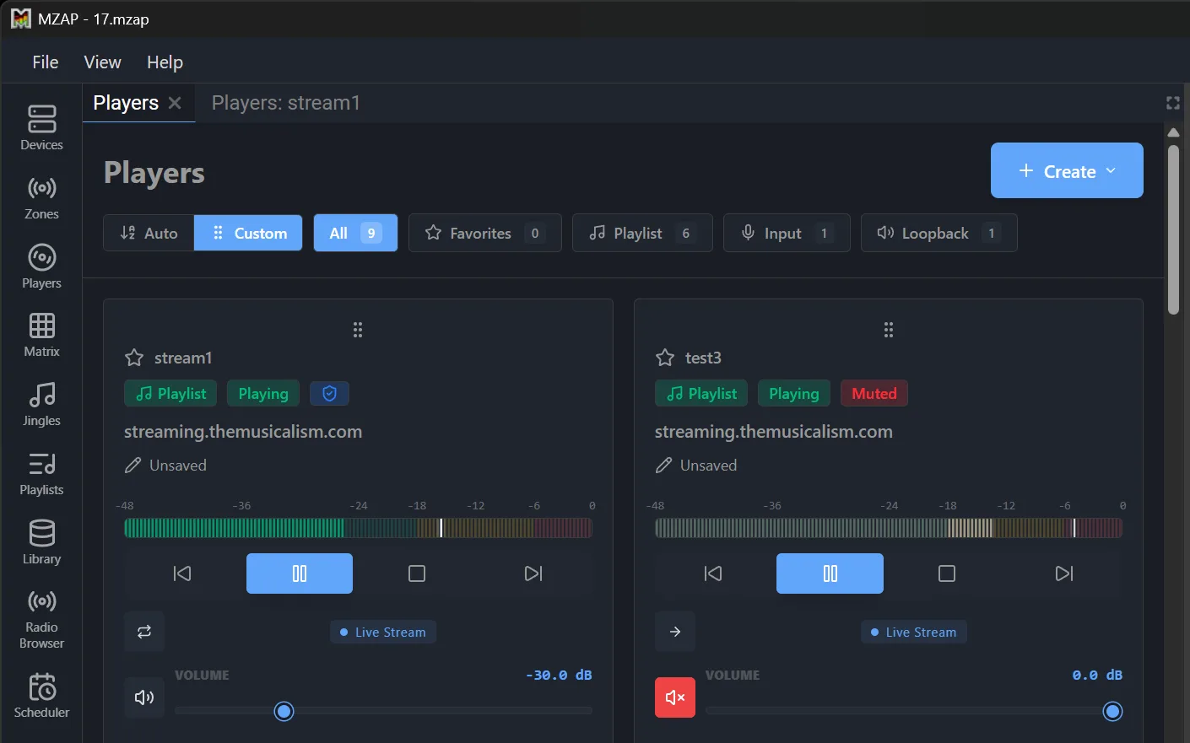The height and width of the screenshot is (743, 1190).
Task: Switch to Players: stream1 tab
Action: 285,103
